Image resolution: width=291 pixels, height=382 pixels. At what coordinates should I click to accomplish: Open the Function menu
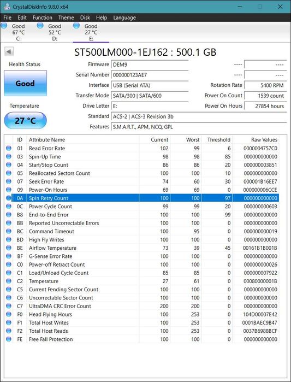click(x=43, y=17)
